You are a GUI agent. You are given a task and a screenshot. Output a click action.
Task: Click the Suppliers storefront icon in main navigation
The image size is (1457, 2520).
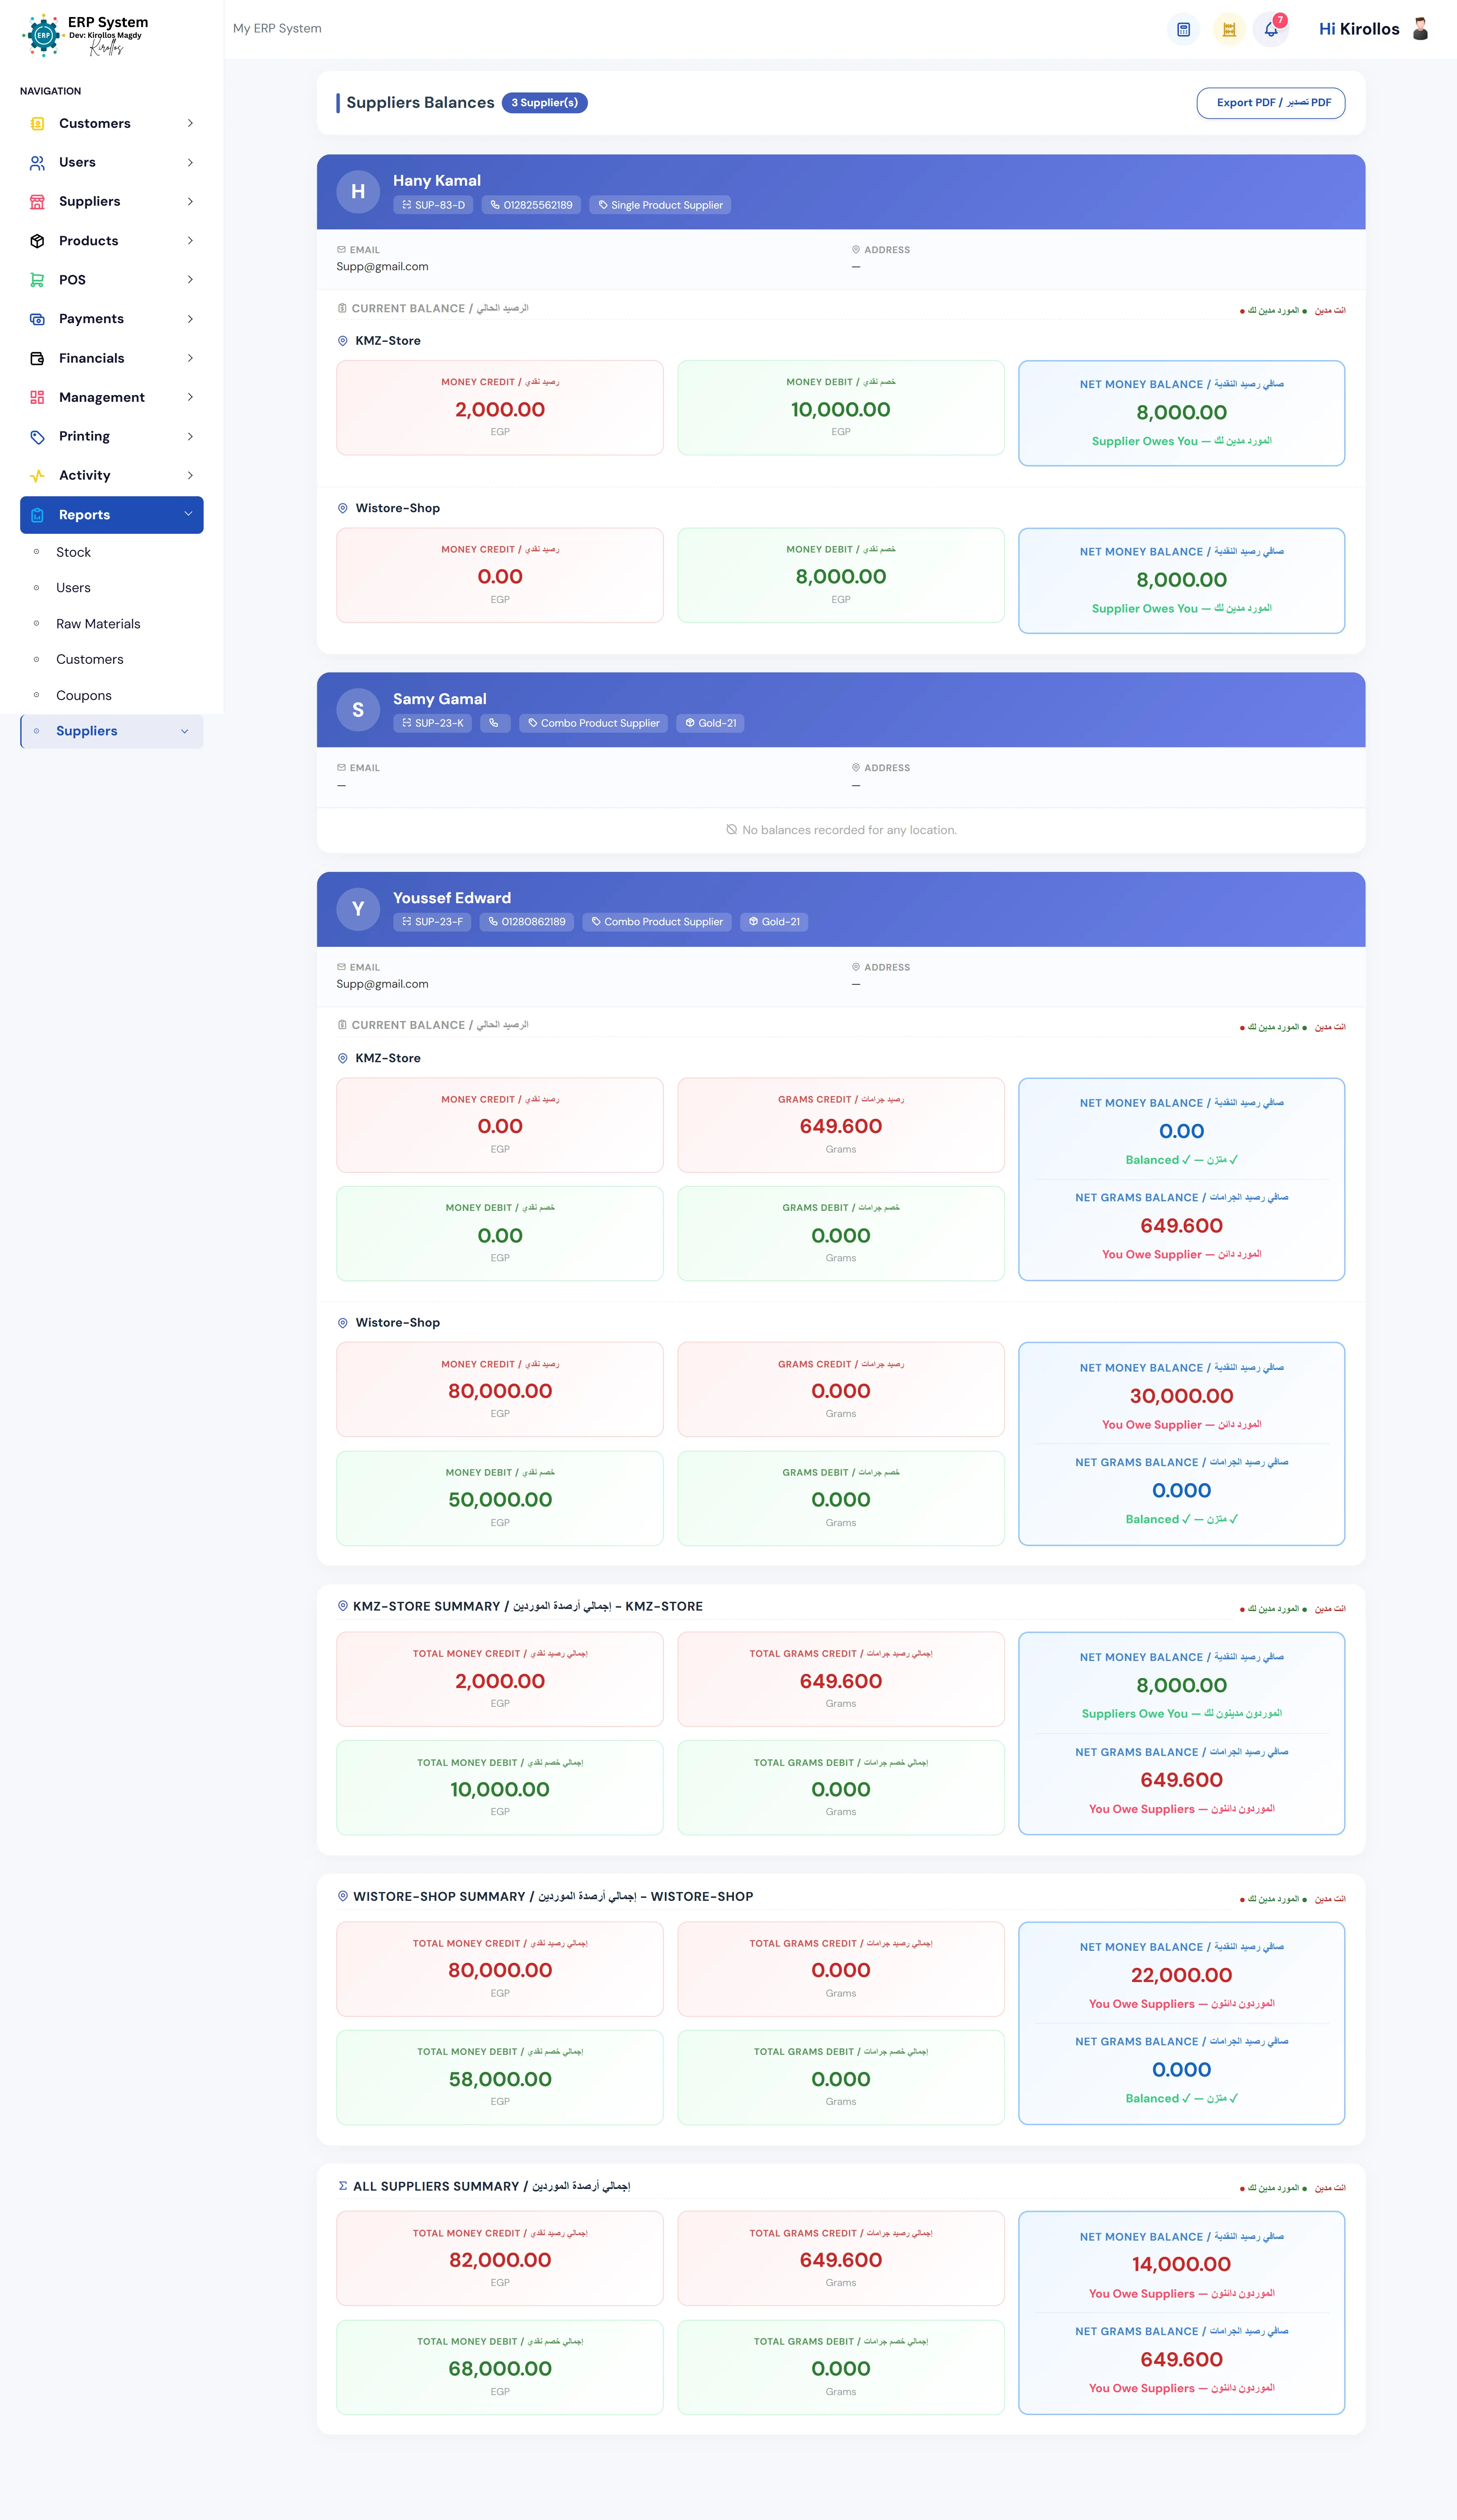point(37,201)
